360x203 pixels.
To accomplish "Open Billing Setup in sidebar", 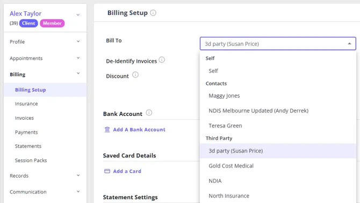I will [45, 90].
